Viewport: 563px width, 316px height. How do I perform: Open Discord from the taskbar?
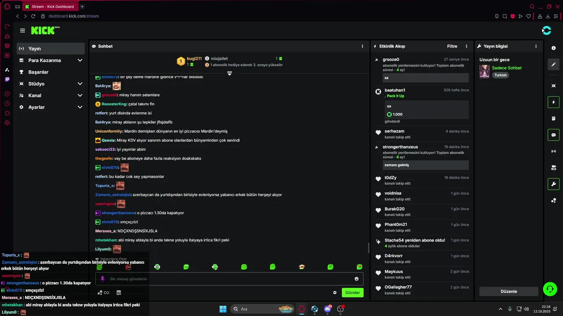coord(327,309)
